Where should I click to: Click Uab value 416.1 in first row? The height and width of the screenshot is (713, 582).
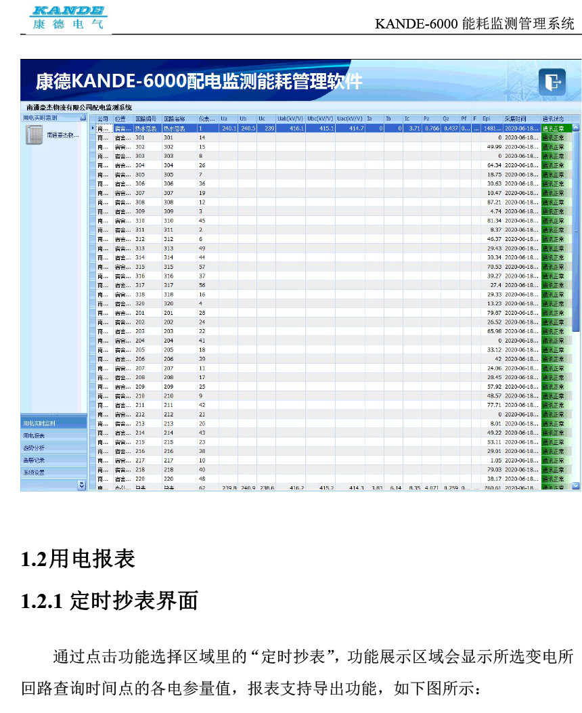point(296,129)
